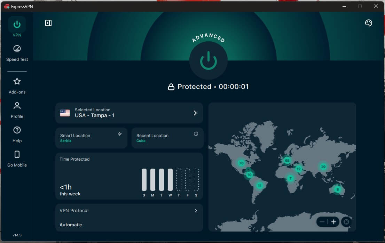Open the Speed Test section

pyautogui.click(x=17, y=53)
